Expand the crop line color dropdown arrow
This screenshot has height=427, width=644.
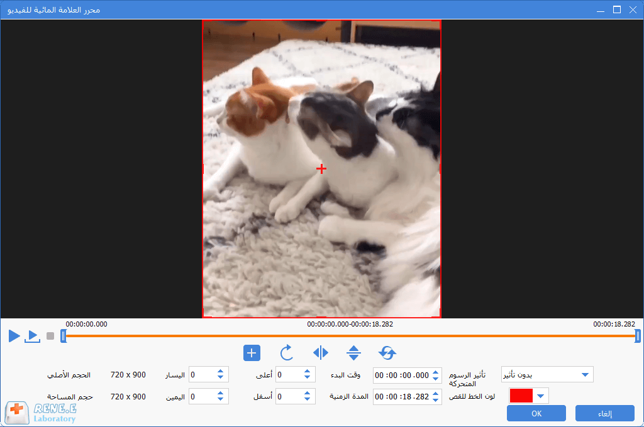tap(541, 396)
